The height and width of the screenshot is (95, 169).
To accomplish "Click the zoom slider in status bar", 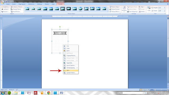I will [x=161, y=90].
